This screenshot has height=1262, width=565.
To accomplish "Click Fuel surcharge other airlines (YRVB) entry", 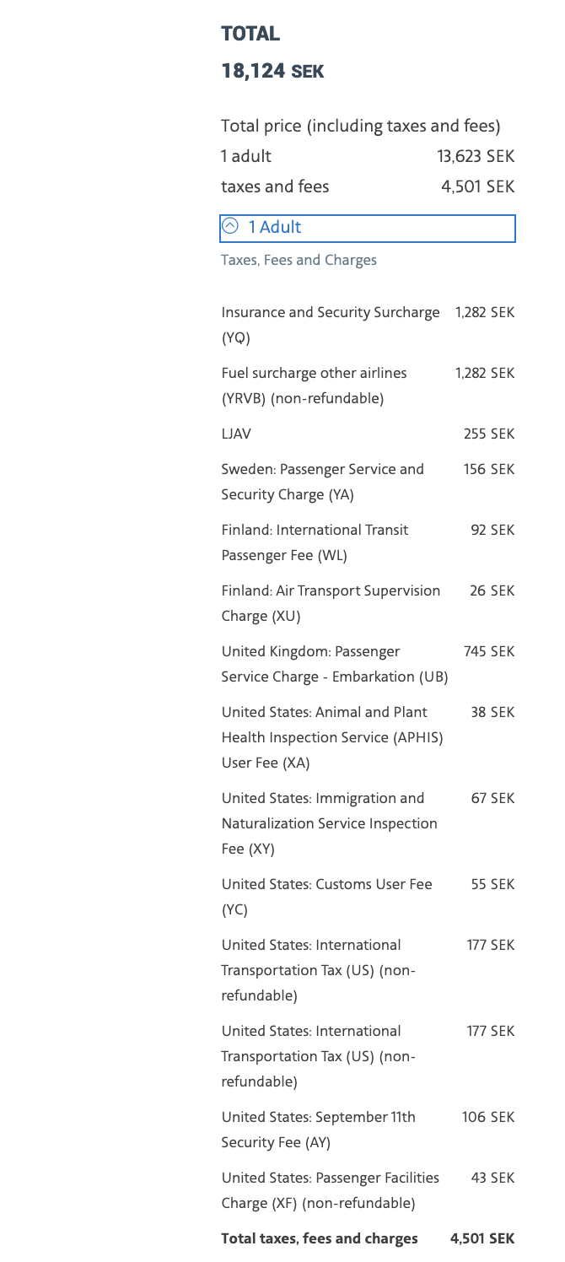I will (314, 385).
